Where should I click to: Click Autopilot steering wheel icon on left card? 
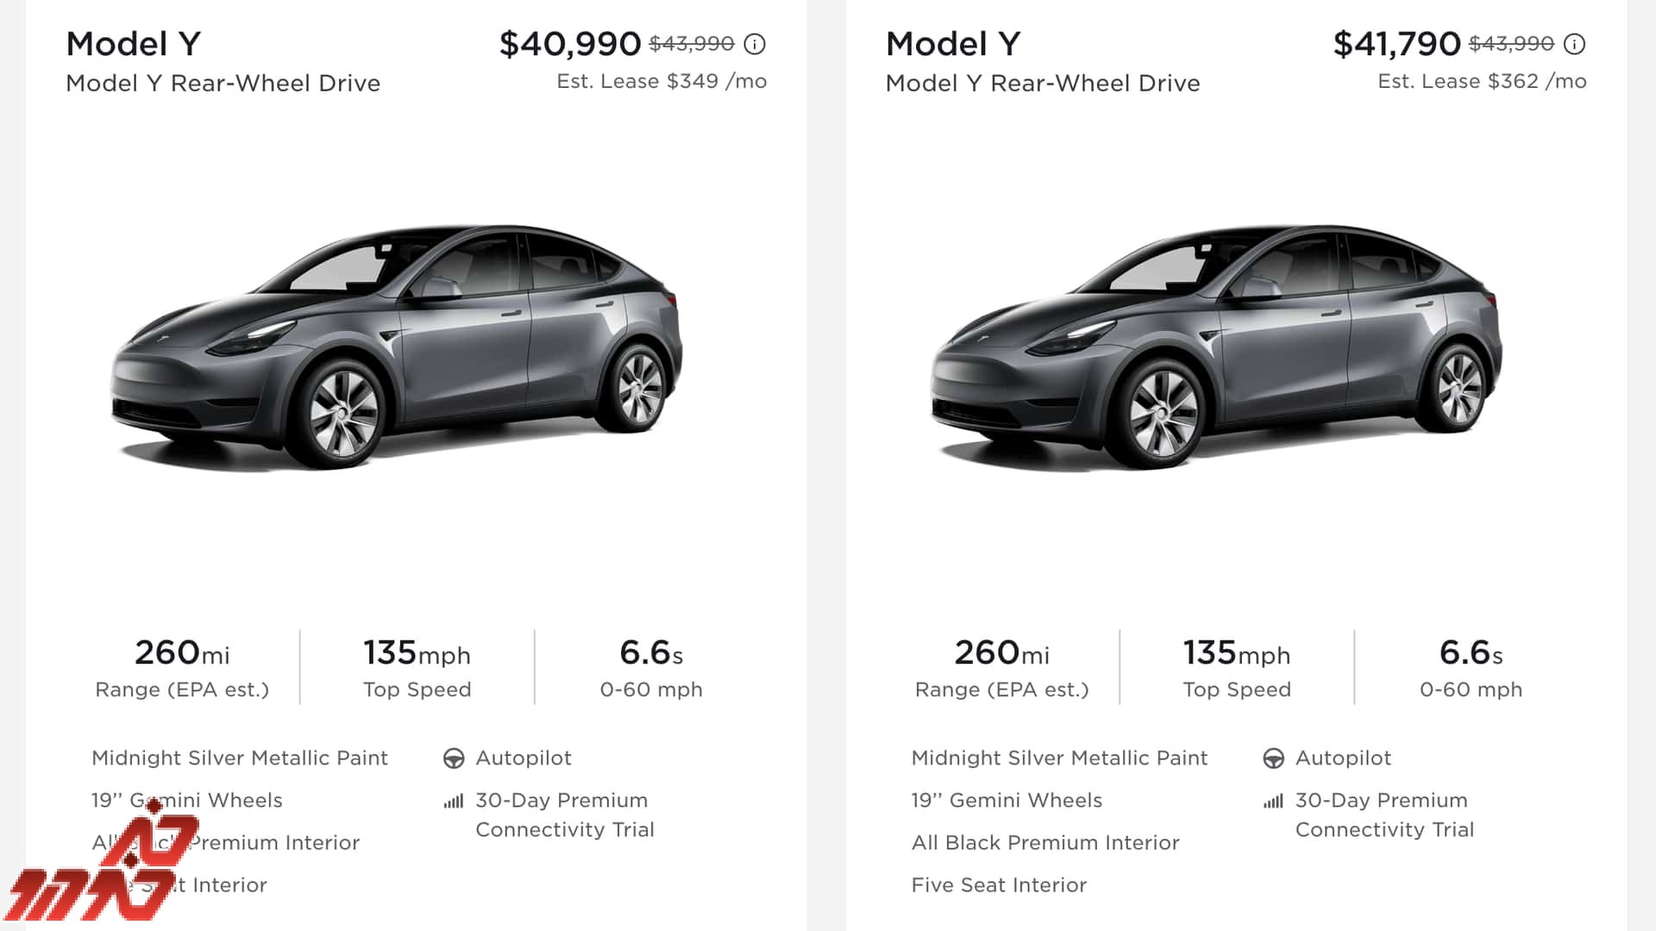[x=454, y=759]
